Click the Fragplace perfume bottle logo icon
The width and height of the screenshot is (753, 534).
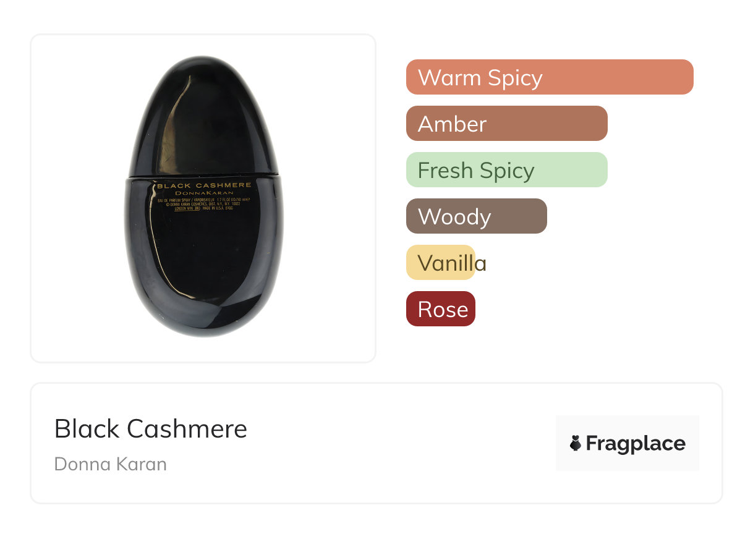576,443
